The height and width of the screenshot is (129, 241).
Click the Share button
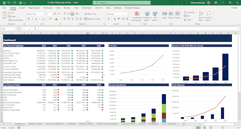(234, 8)
